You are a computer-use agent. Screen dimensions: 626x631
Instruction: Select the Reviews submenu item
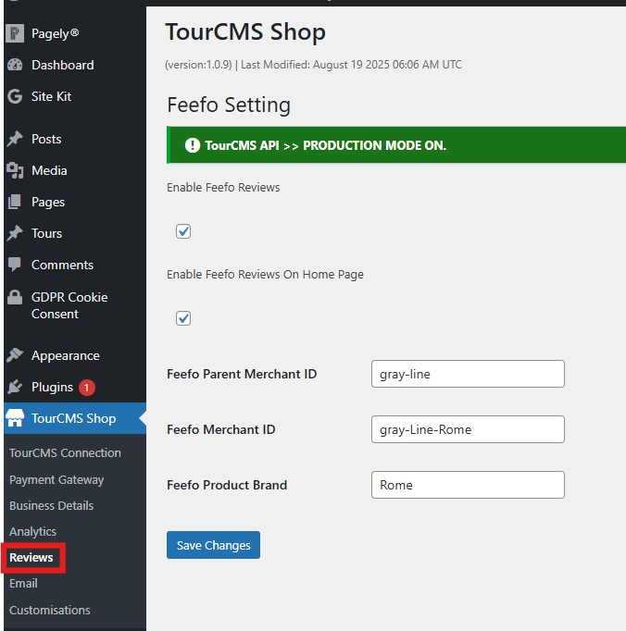(x=31, y=557)
